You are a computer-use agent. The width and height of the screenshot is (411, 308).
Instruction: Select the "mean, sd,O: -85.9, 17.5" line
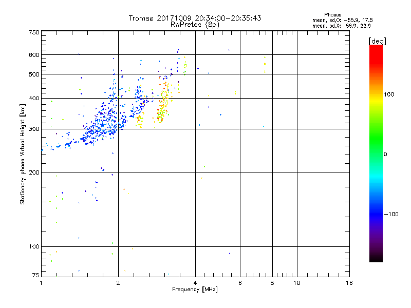pyautogui.click(x=342, y=20)
